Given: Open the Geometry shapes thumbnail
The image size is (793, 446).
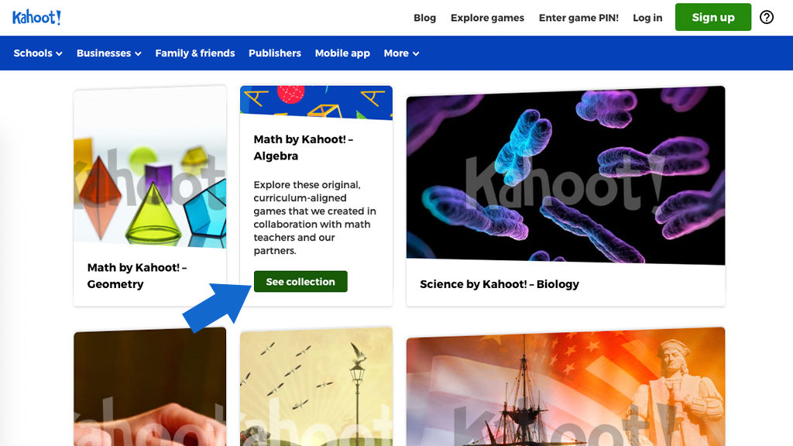Looking at the screenshot, I should point(149,167).
